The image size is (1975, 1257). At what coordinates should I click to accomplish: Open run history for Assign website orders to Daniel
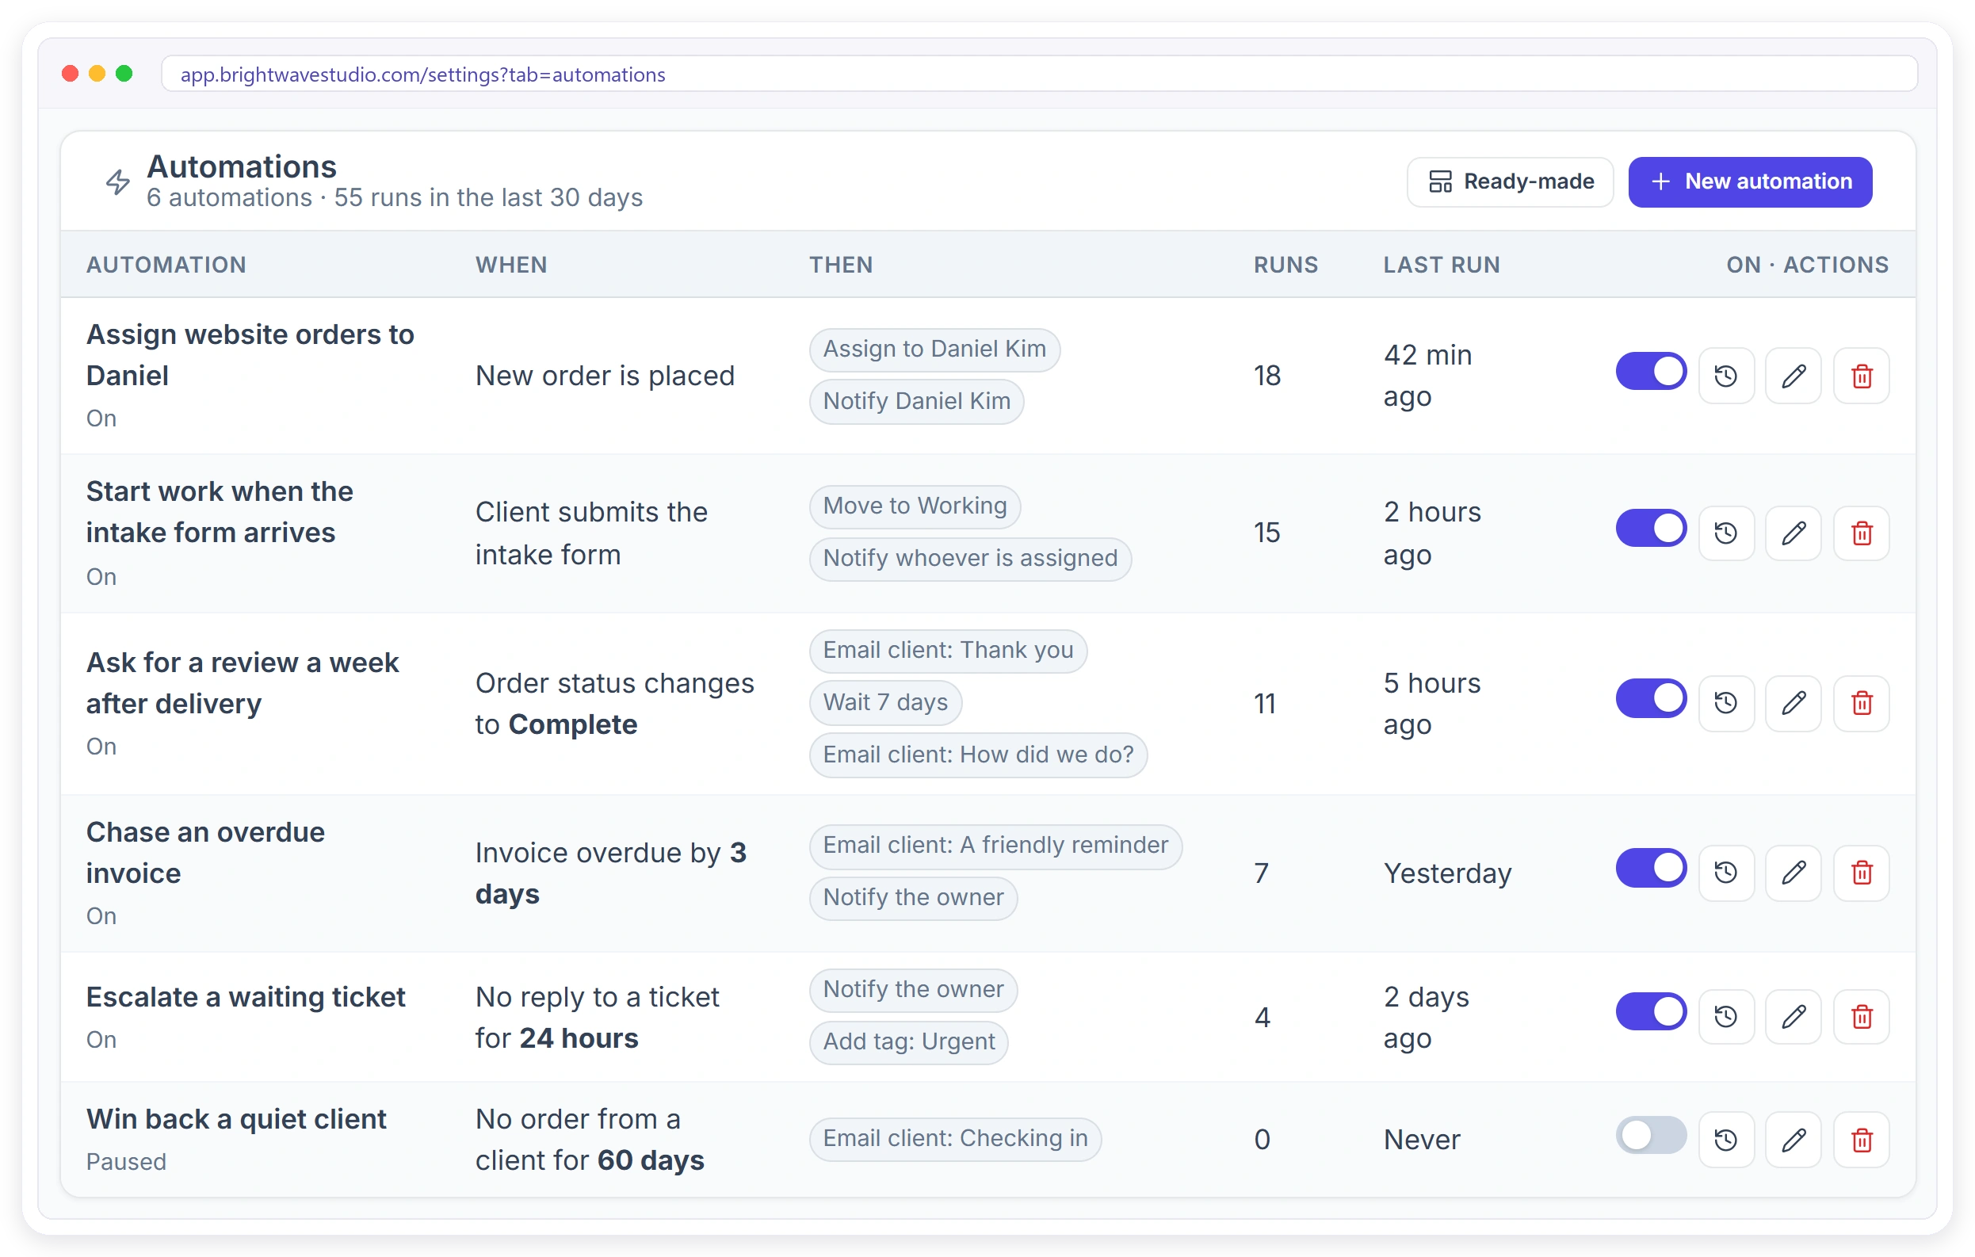point(1725,376)
